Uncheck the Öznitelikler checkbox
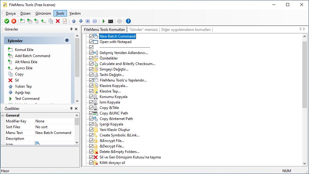This screenshot has height=174, width=309. tap(91, 58)
